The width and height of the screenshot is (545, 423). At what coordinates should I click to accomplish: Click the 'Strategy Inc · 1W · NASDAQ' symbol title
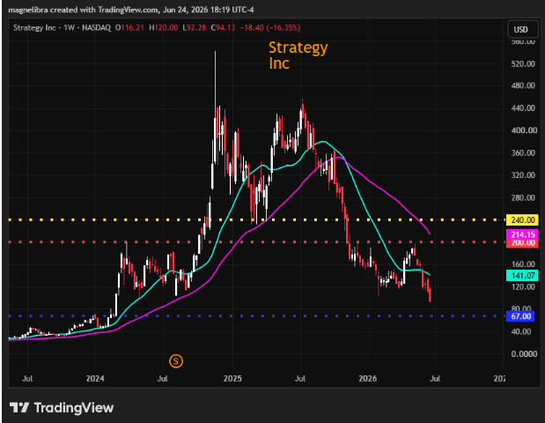pos(62,28)
